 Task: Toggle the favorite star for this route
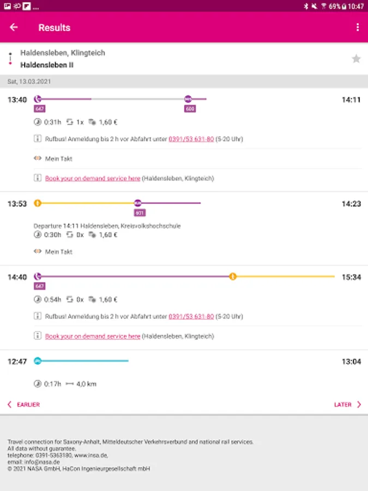[356, 59]
